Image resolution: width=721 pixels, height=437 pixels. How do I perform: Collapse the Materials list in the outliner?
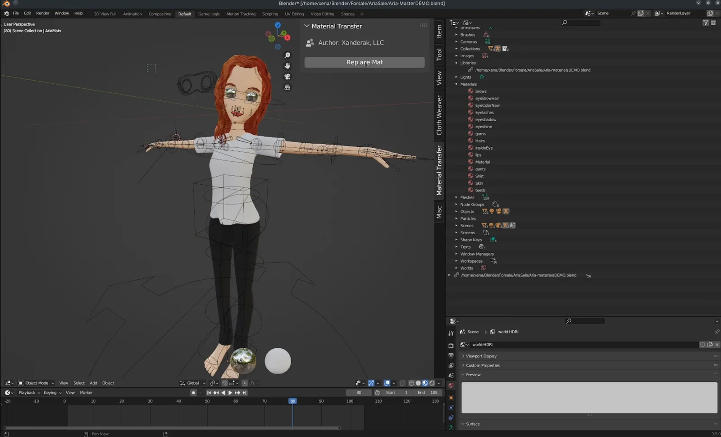[456, 84]
